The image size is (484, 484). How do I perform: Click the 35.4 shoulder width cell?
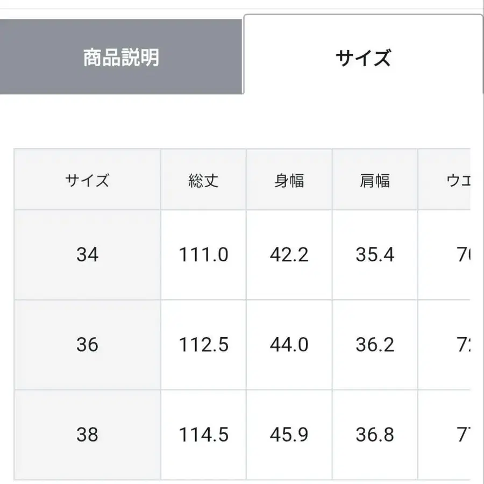(375, 254)
